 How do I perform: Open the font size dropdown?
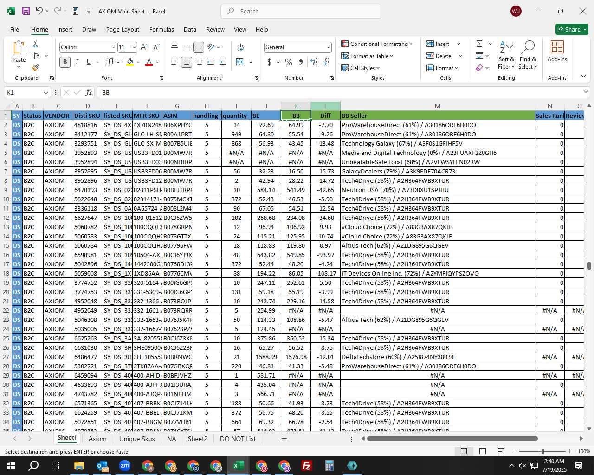pos(134,47)
